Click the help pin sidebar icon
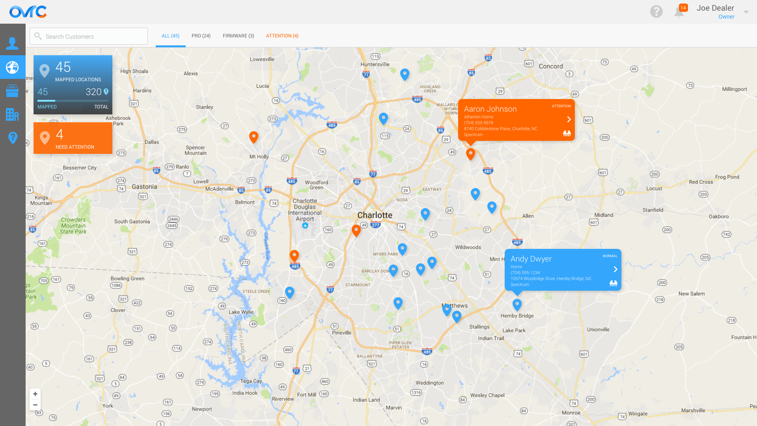Image resolution: width=757 pixels, height=426 pixels. click(13, 138)
